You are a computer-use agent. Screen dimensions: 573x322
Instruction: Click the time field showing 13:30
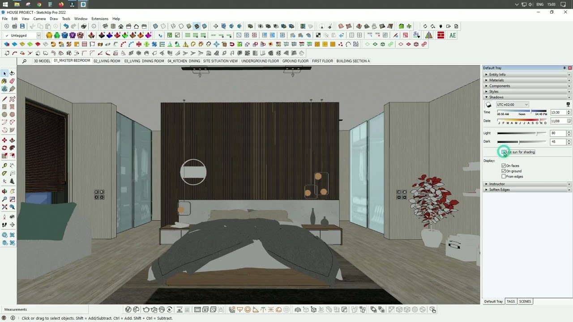click(x=558, y=113)
